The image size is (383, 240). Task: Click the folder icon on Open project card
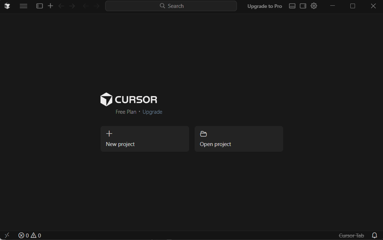coord(204,134)
